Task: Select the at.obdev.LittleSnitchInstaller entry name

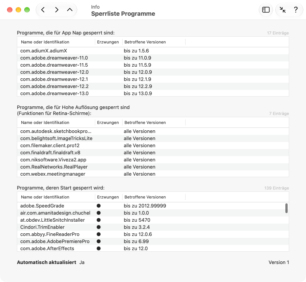Action: 52,220
